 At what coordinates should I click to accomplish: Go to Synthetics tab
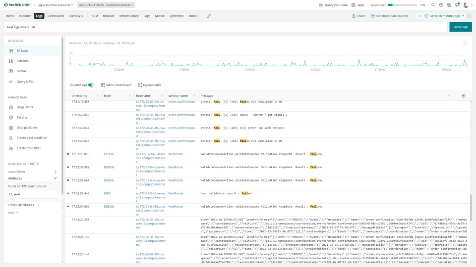pos(177,16)
